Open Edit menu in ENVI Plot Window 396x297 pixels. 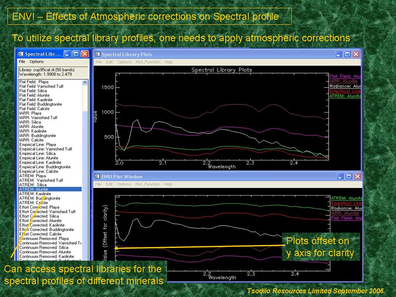[x=109, y=184]
